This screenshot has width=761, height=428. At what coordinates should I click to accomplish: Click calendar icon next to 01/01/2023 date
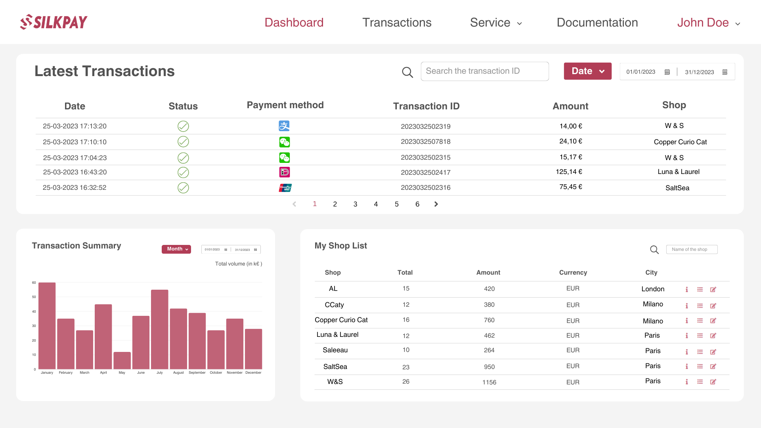[x=667, y=72]
